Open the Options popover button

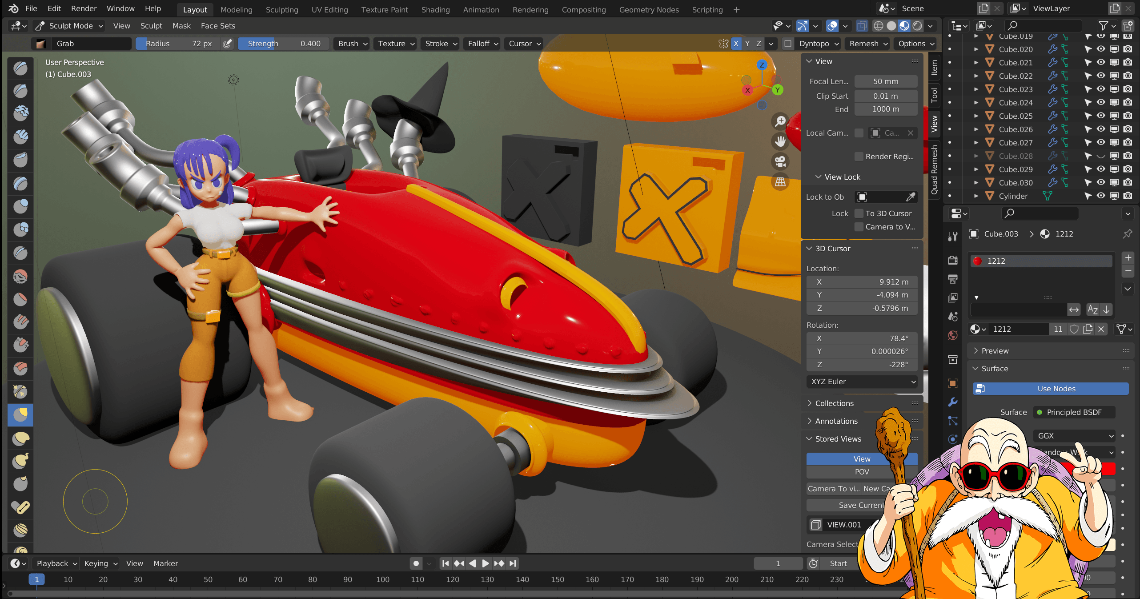pos(916,44)
